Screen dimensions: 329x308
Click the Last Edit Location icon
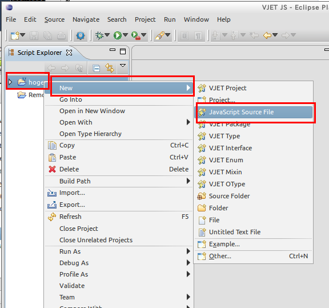coord(254,35)
